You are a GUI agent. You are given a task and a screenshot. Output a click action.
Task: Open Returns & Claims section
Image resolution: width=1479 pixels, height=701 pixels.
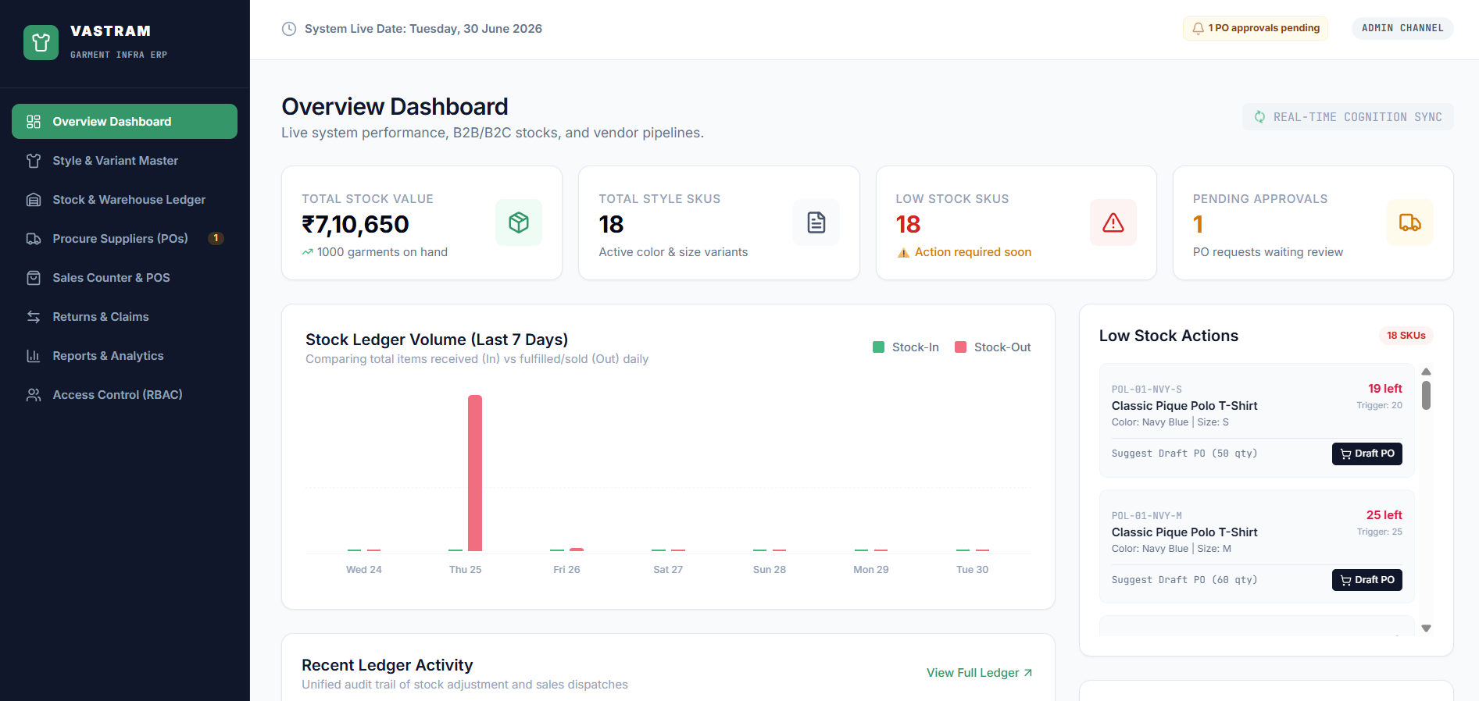pyautogui.click(x=124, y=317)
